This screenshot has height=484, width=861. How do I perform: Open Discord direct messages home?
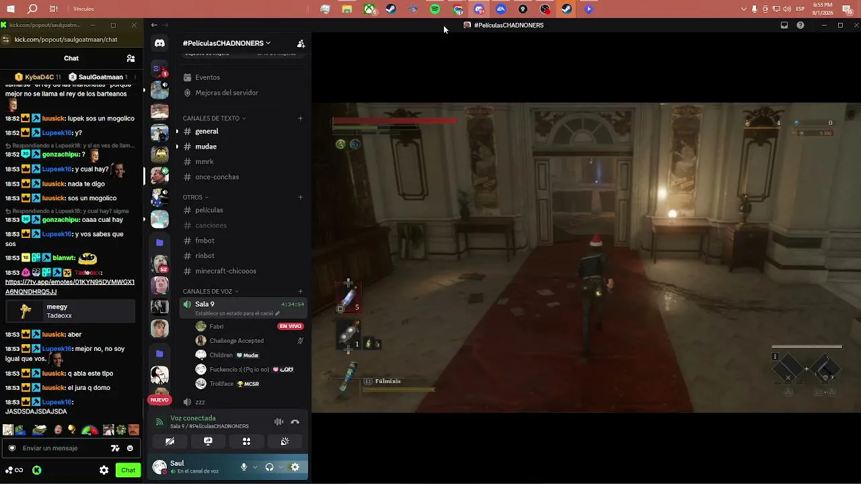tap(159, 43)
